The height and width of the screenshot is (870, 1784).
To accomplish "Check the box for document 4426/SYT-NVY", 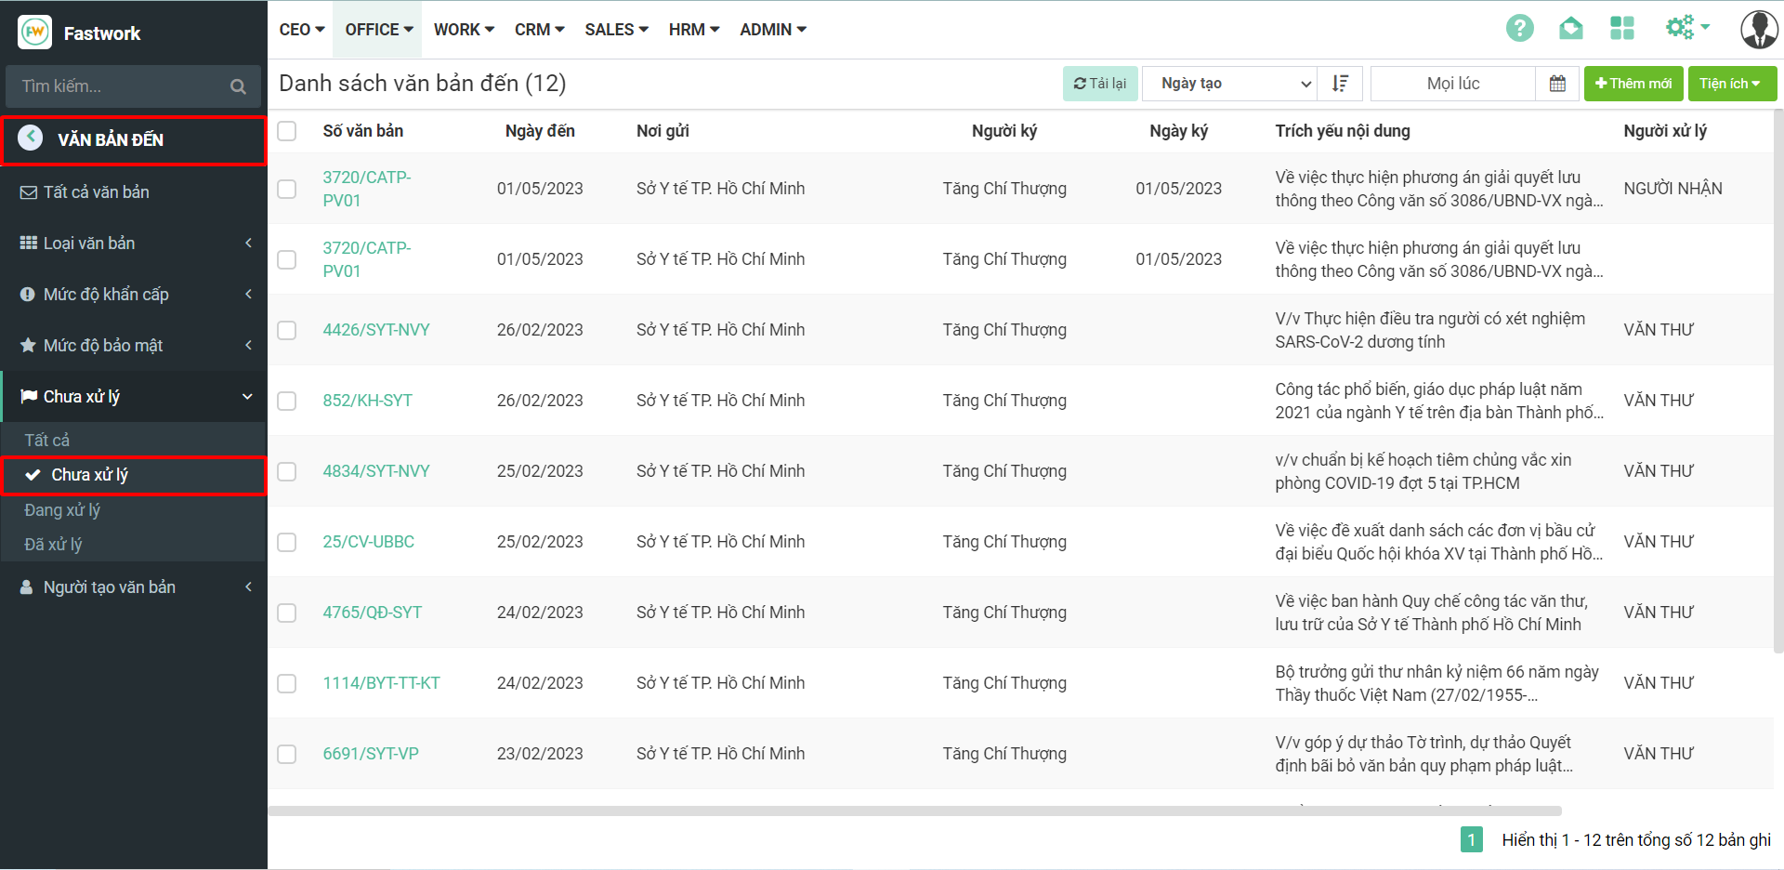I will [x=287, y=330].
